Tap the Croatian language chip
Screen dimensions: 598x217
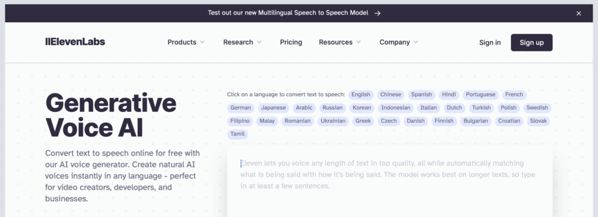tap(509, 121)
